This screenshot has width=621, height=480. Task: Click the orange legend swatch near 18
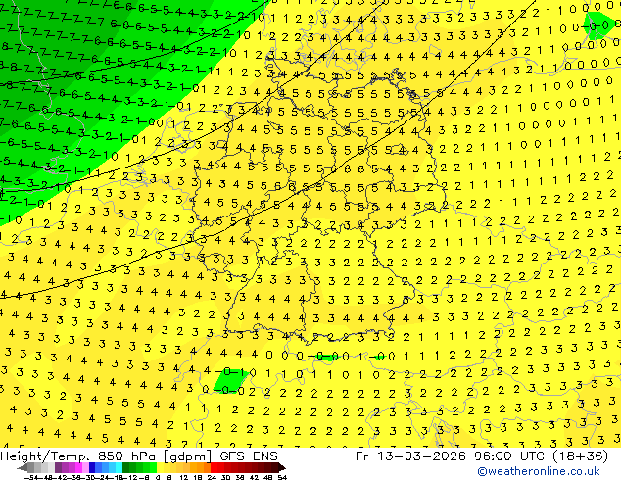pyautogui.click(x=201, y=467)
